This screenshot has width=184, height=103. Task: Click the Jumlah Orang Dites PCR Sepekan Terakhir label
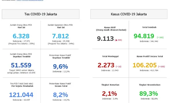click(x=21, y=55)
